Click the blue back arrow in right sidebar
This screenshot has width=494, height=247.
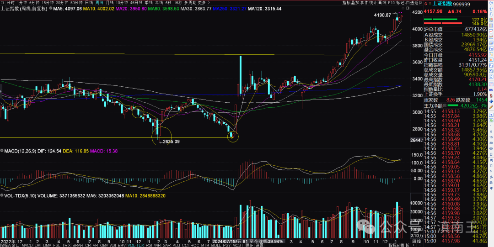coord(491,3)
